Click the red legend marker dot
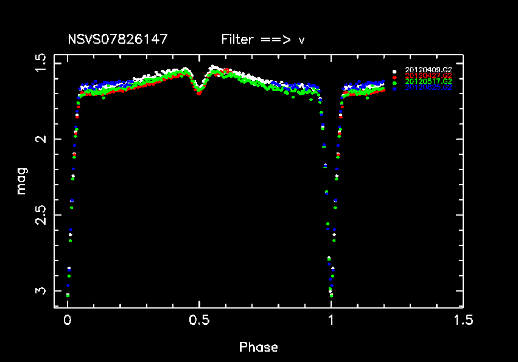518x362 pixels. click(x=394, y=77)
